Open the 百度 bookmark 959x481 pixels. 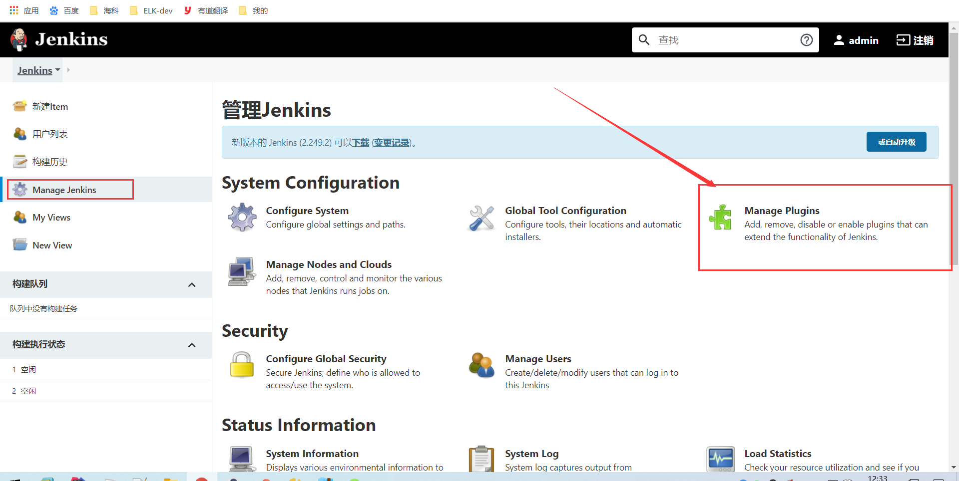click(64, 10)
